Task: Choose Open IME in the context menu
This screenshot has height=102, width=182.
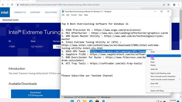Action: [164, 84]
